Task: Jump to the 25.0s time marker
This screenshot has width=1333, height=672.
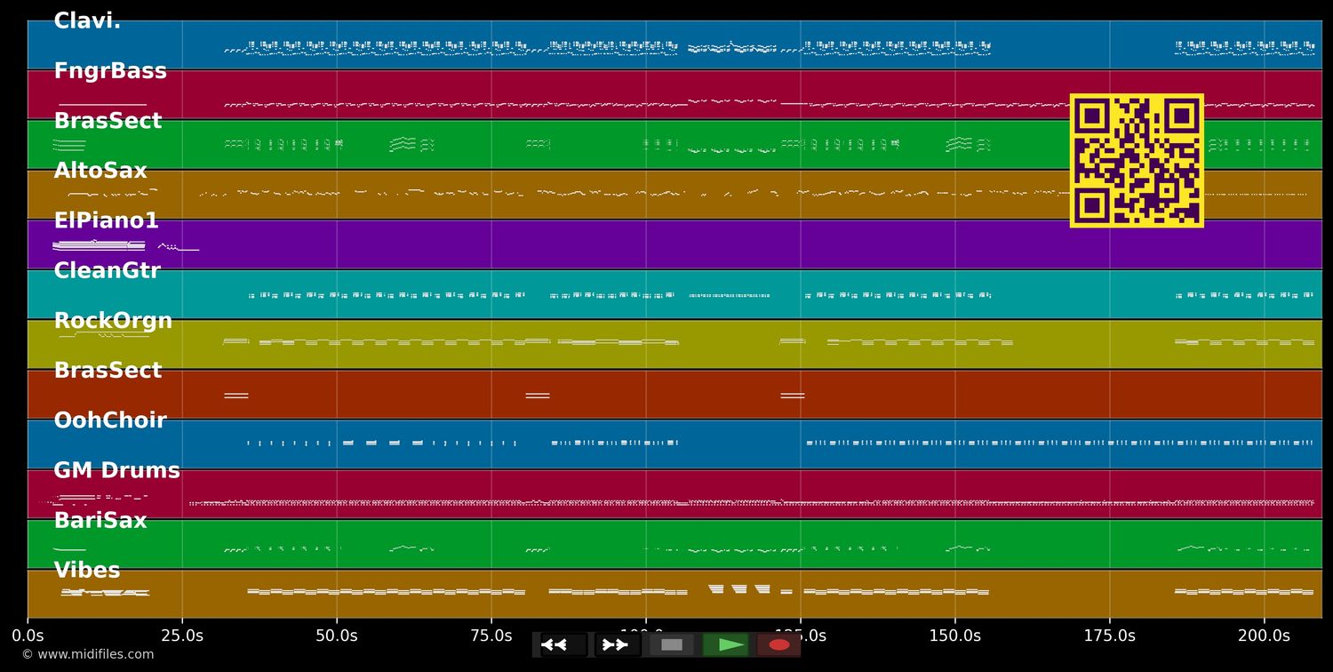Action: [x=182, y=636]
